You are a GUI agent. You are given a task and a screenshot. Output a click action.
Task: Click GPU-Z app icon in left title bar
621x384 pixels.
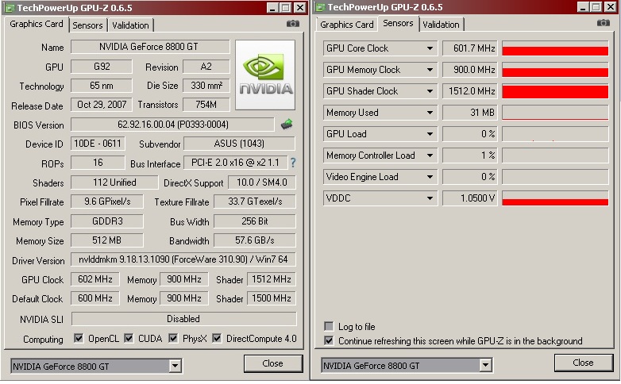tap(10, 8)
